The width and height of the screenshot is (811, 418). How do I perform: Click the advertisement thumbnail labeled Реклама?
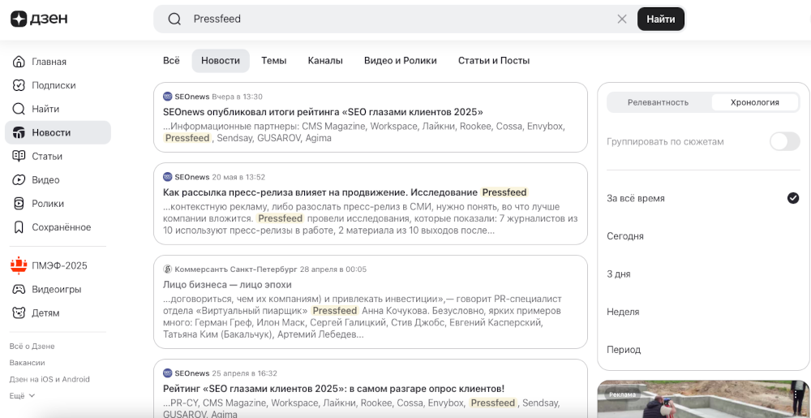click(x=703, y=399)
